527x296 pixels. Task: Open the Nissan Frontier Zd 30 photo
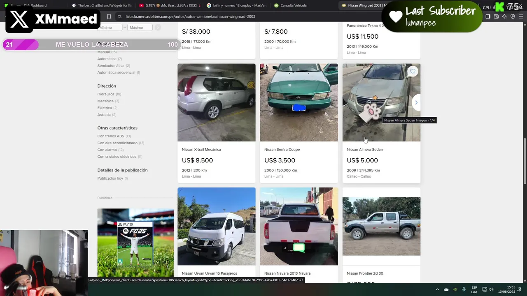(381, 227)
